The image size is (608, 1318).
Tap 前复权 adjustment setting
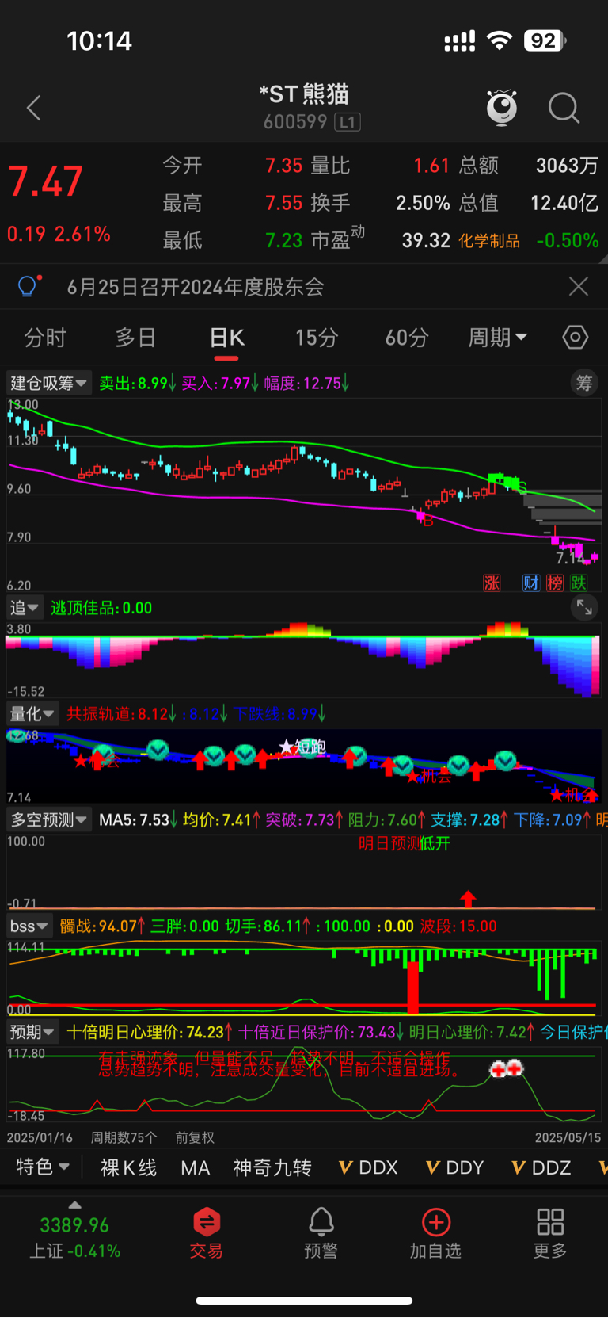point(195,1137)
